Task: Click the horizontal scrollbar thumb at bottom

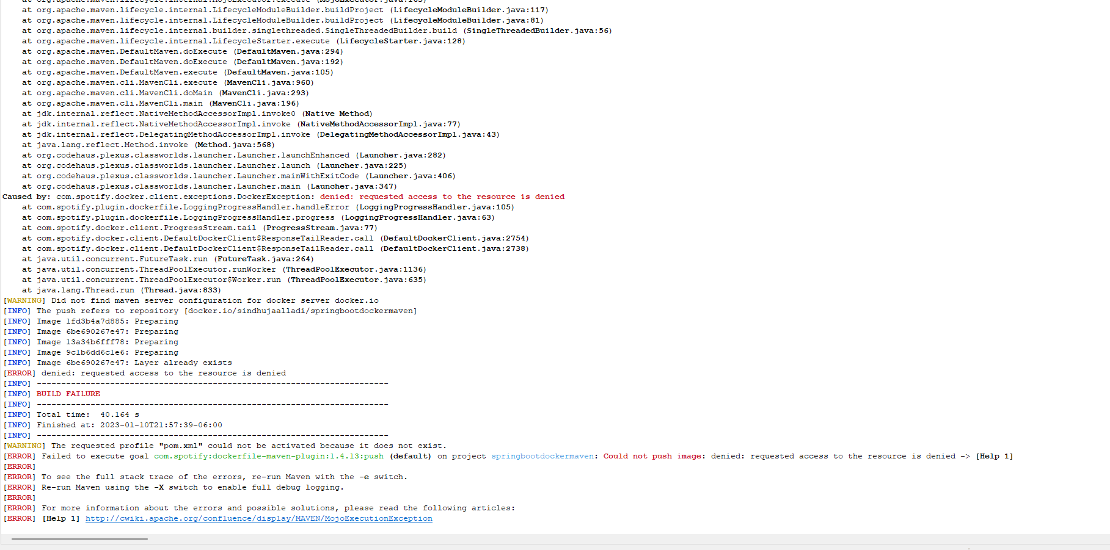Action: 79,539
